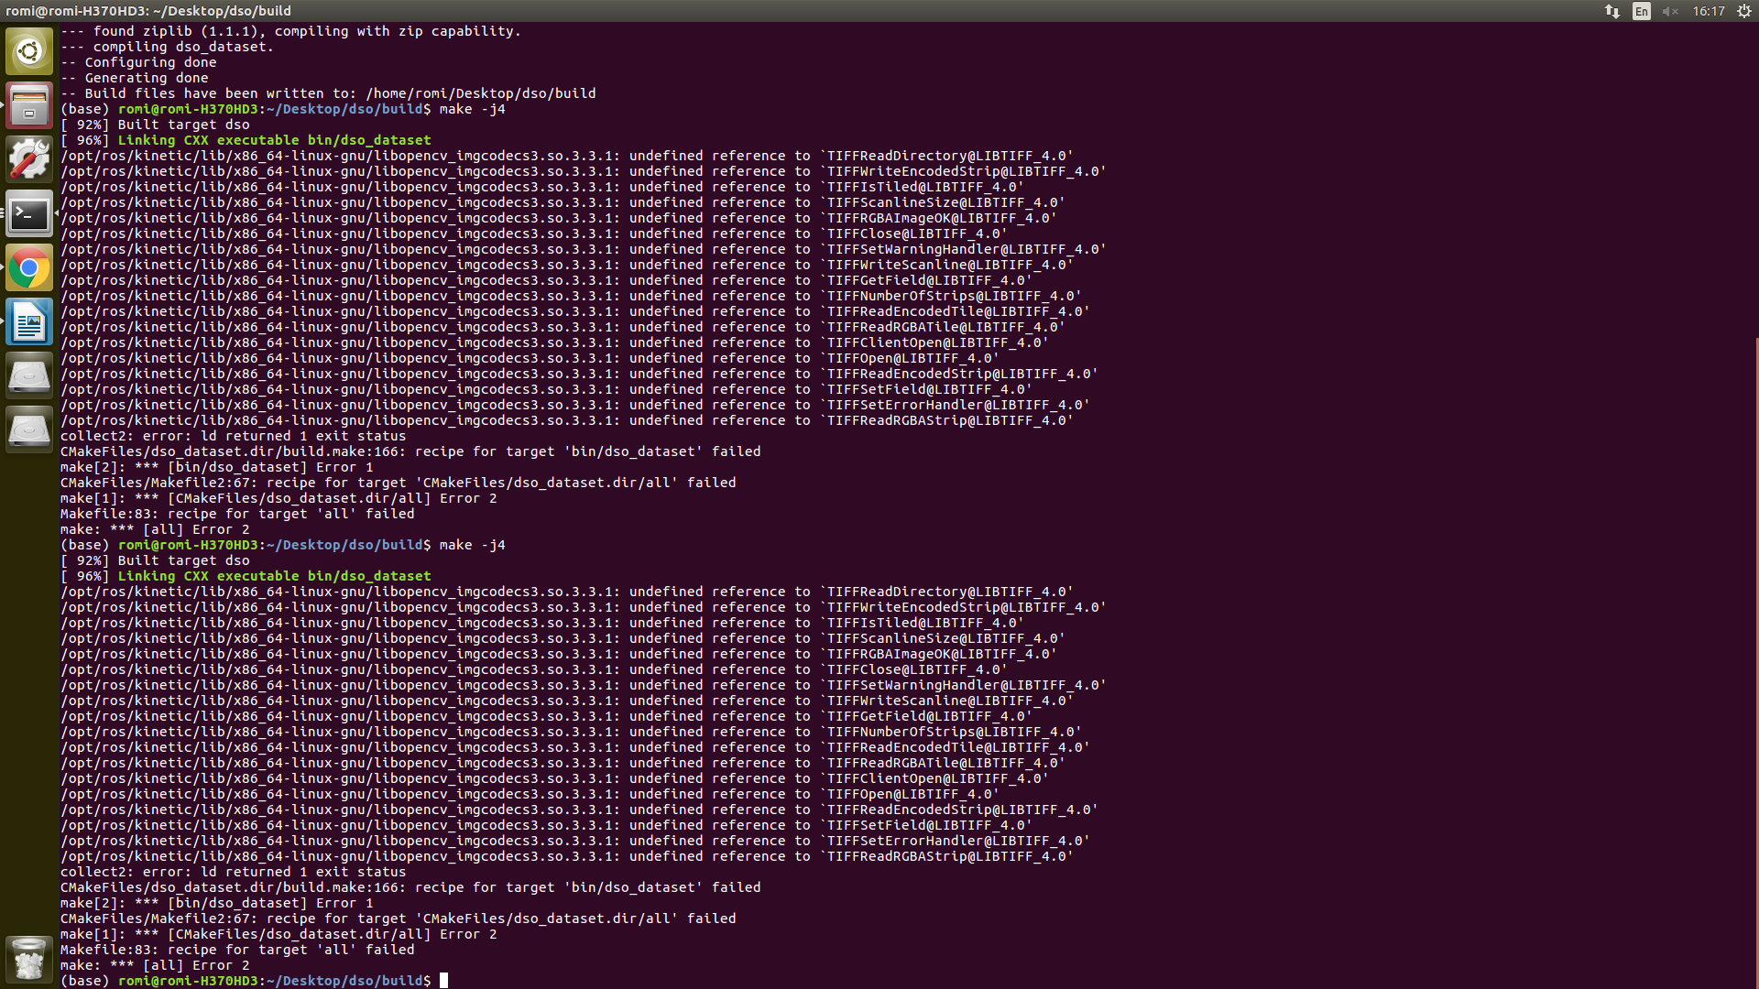Click the '/home/romi/Desktop/dso/build' path text

(480, 93)
